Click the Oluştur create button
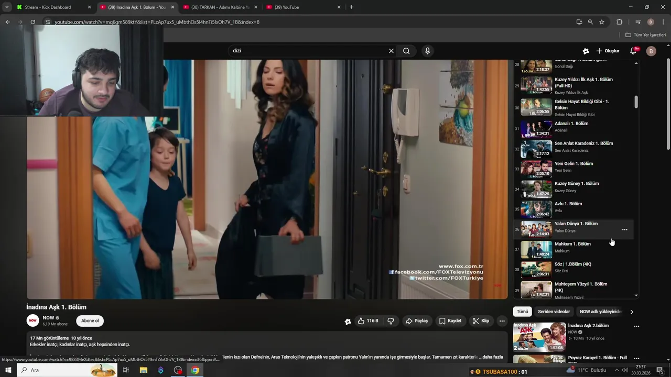This screenshot has width=671, height=377. pos(608,51)
